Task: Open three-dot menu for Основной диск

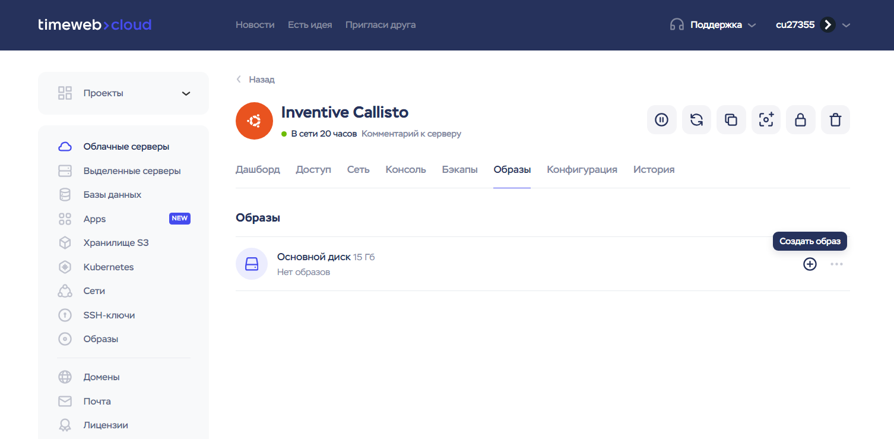Action: [836, 264]
